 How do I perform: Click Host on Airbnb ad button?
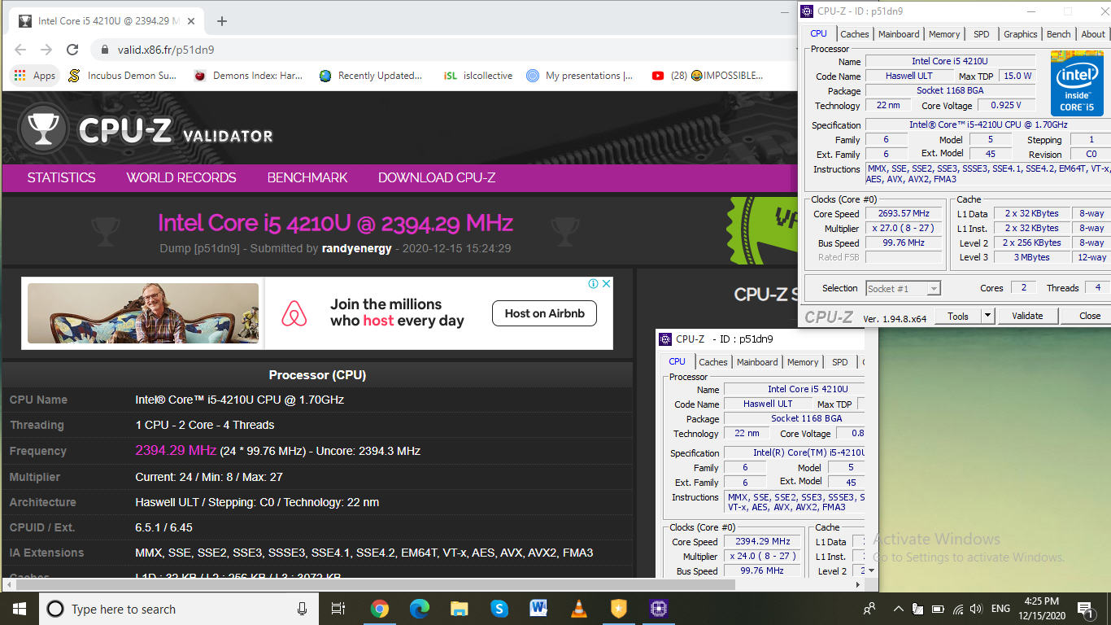click(x=544, y=313)
